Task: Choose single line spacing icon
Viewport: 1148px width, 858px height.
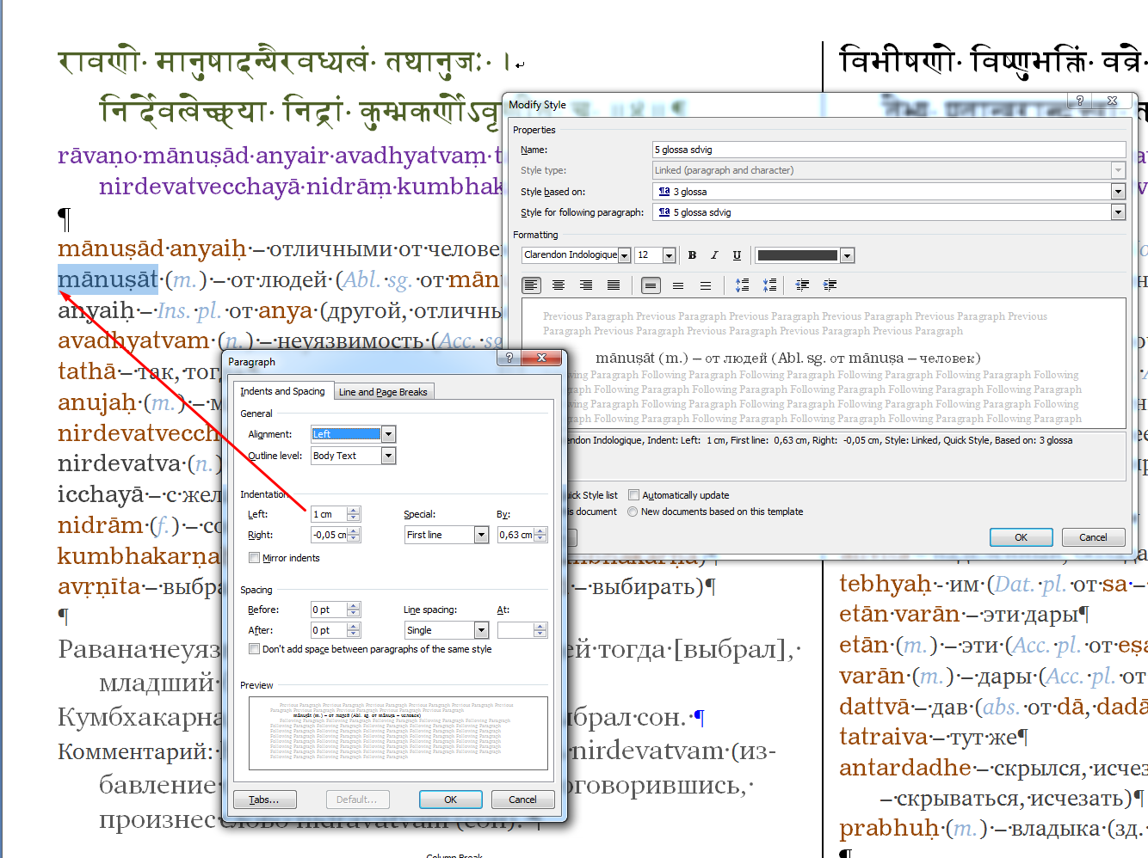Action: click(x=651, y=285)
